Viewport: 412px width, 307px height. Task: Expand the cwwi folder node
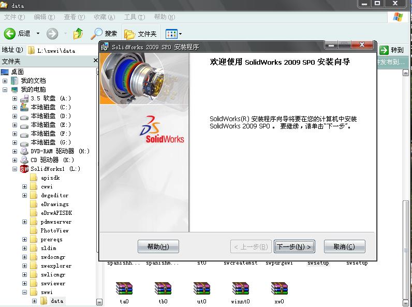point(24,186)
